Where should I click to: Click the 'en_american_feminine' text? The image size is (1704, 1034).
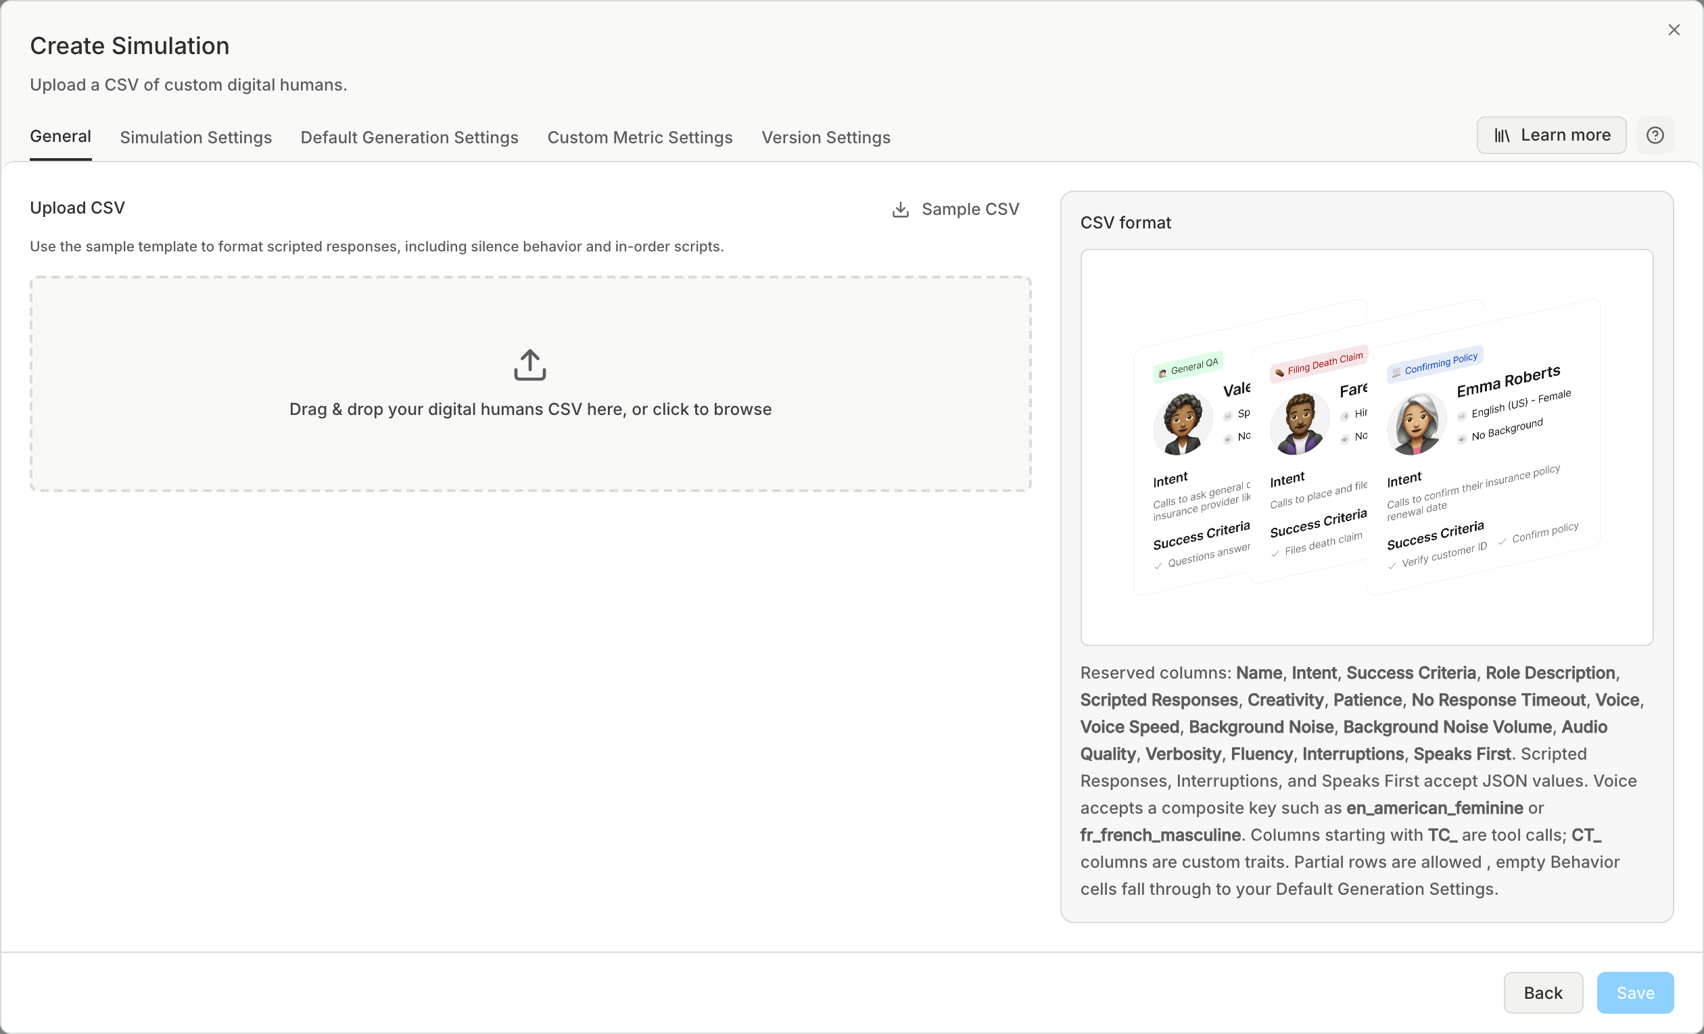pos(1434,808)
